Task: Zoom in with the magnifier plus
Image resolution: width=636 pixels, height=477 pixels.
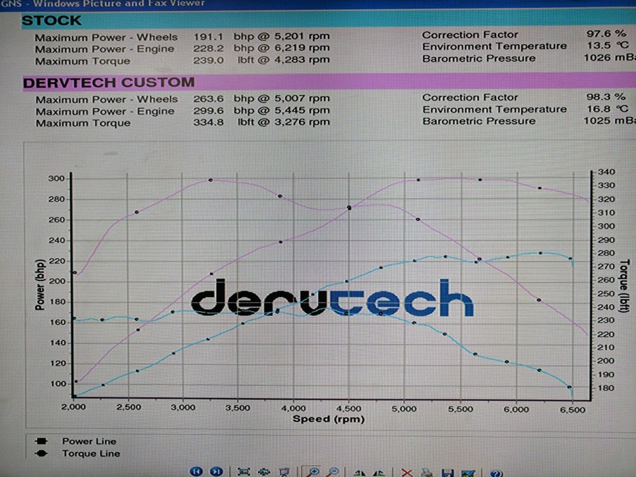Action: point(312,471)
